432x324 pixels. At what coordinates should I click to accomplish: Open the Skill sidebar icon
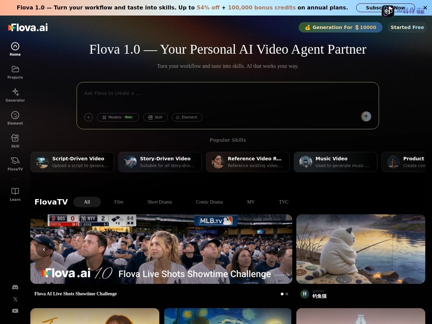coord(15,141)
